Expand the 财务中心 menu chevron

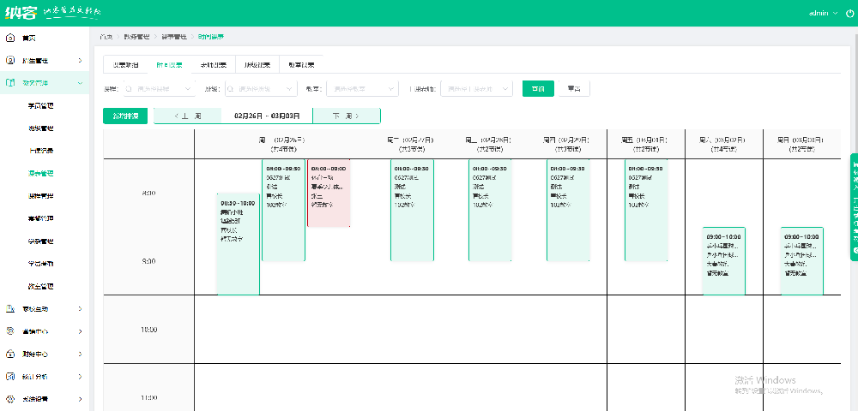click(80, 354)
